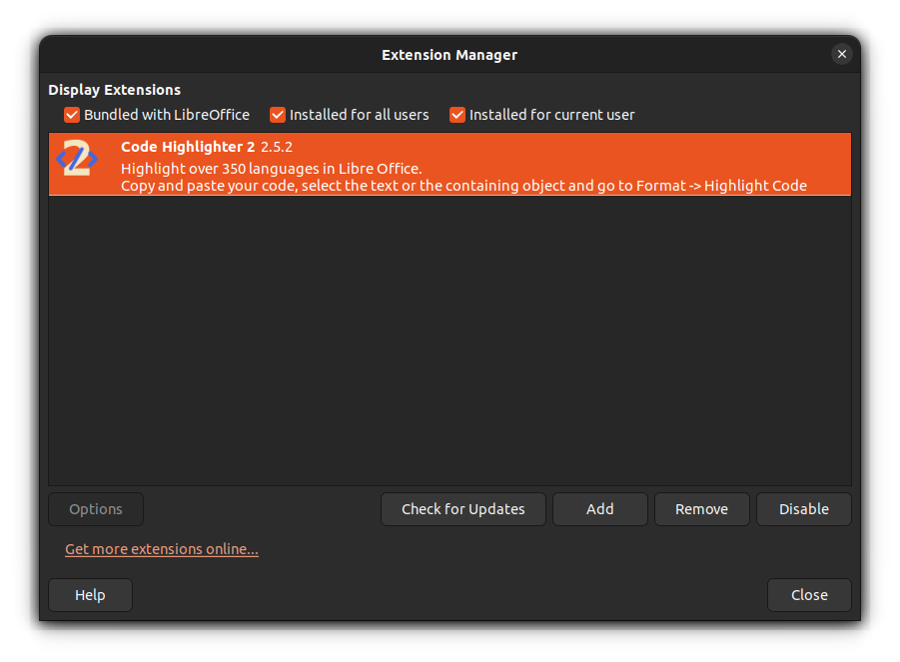Screen dimensions: 900x662
Task: Click the 'Copy and paste your code' description line
Action: (x=463, y=186)
